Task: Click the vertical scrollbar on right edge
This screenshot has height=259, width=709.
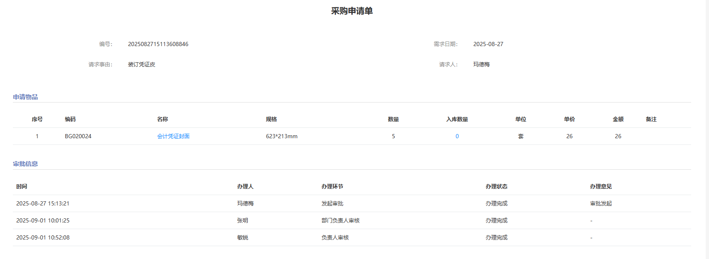Action: pyautogui.click(x=706, y=125)
